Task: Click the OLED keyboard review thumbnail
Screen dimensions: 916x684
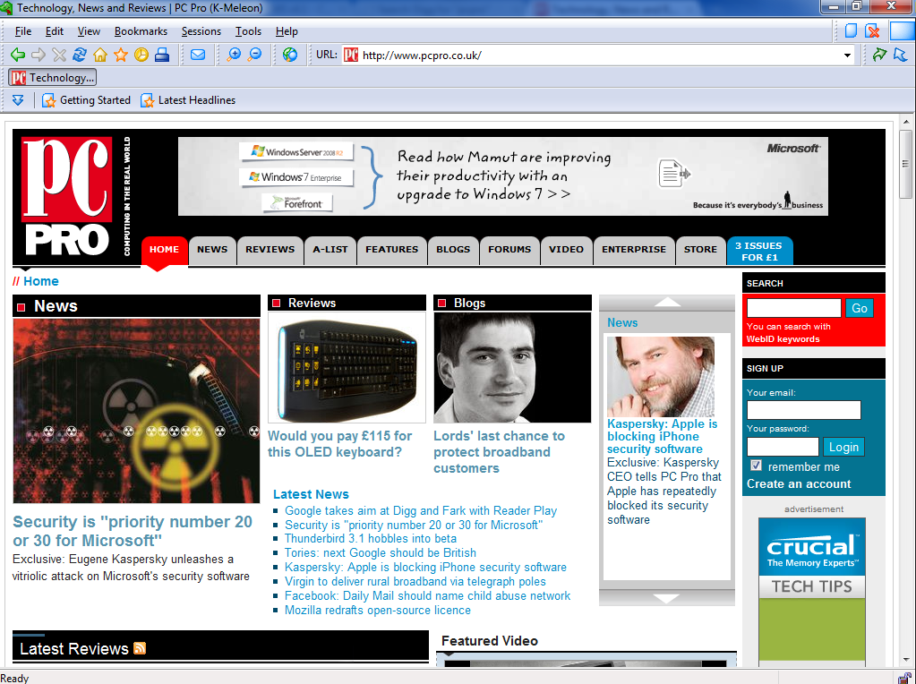Action: (347, 367)
